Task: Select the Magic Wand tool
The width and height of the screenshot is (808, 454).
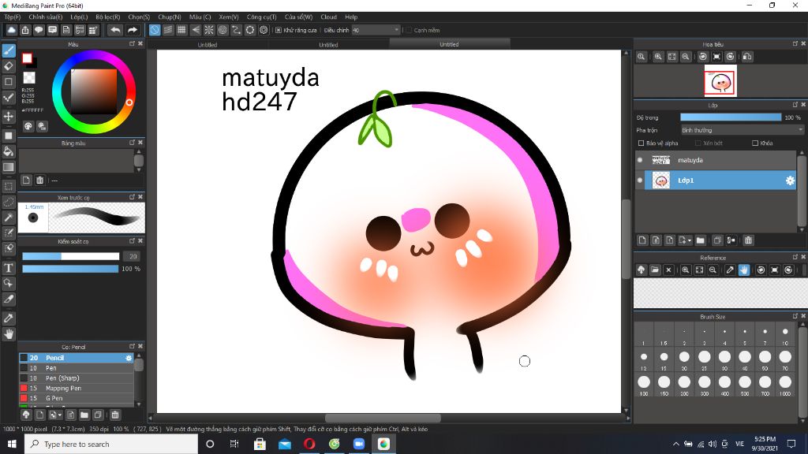Action: (8, 218)
